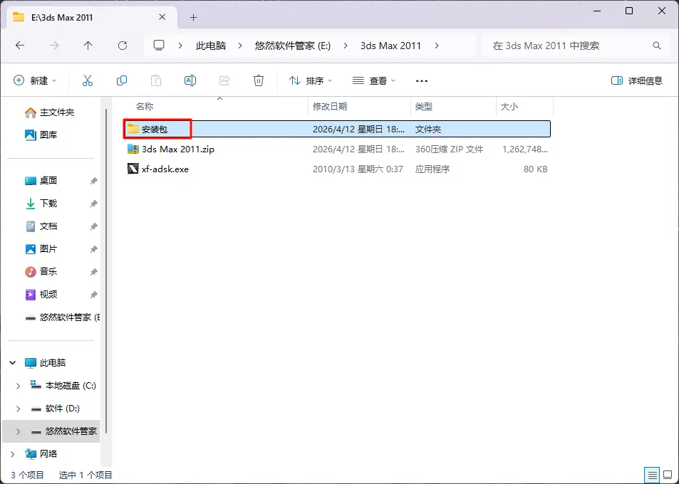Click the Rename icon in toolbar
This screenshot has width=679, height=484.
[190, 80]
